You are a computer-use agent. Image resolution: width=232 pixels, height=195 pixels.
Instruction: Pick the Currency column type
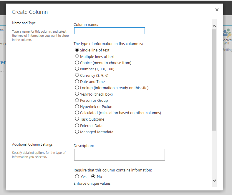[x=77, y=75]
